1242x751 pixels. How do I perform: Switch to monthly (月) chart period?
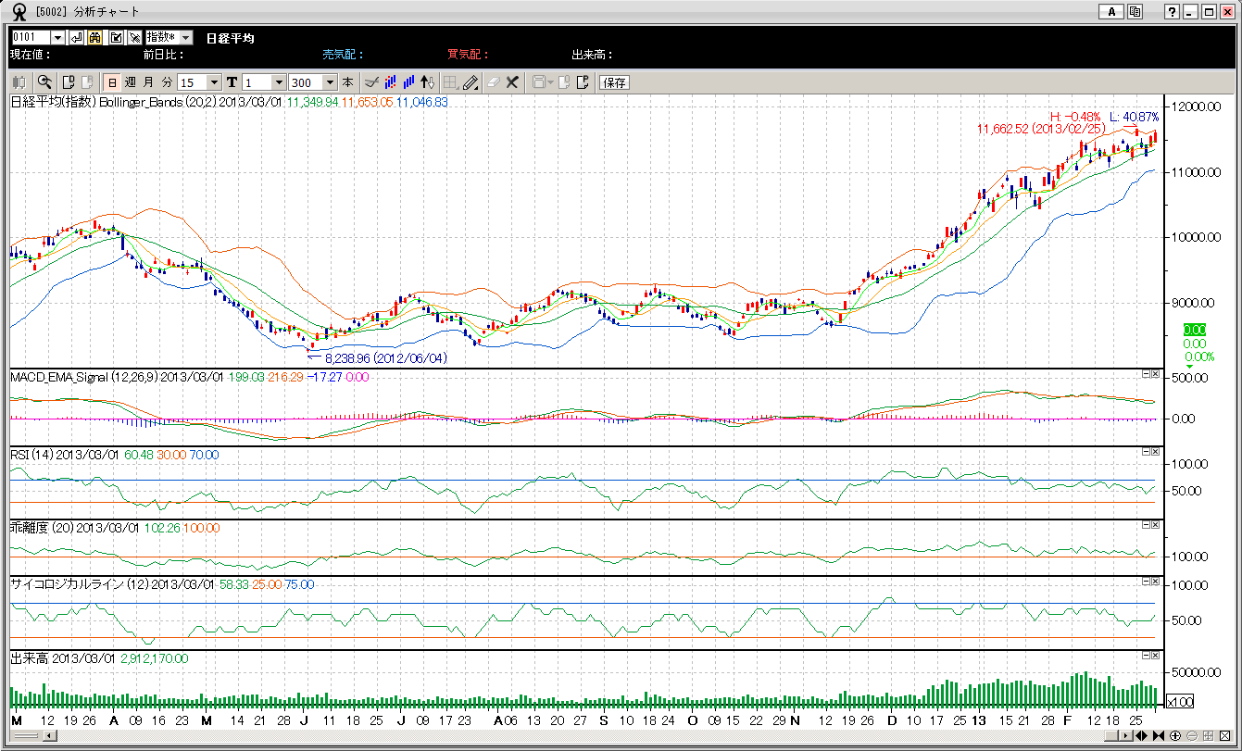pos(148,82)
